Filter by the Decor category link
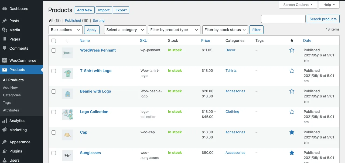Viewport: 345px width, 163px height. pos(230,50)
